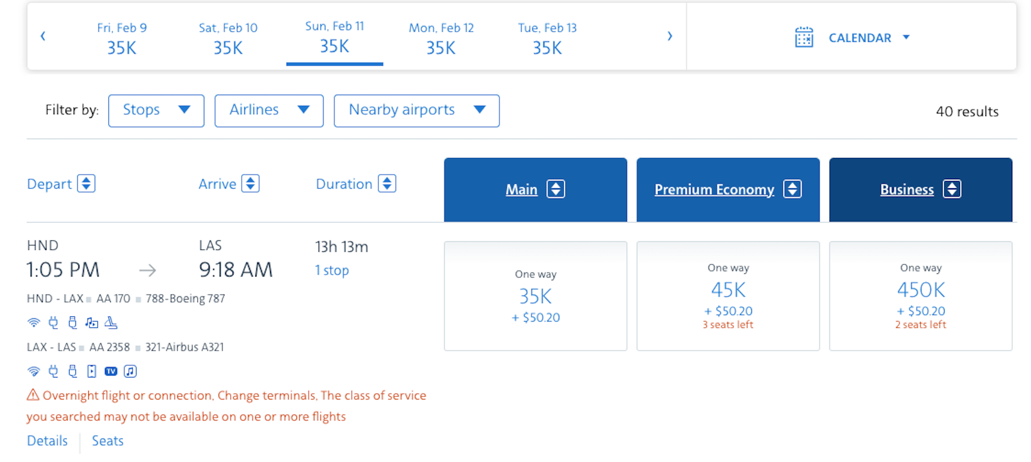Toggle sort by Duration
This screenshot has height=462, width=1031.
[387, 184]
